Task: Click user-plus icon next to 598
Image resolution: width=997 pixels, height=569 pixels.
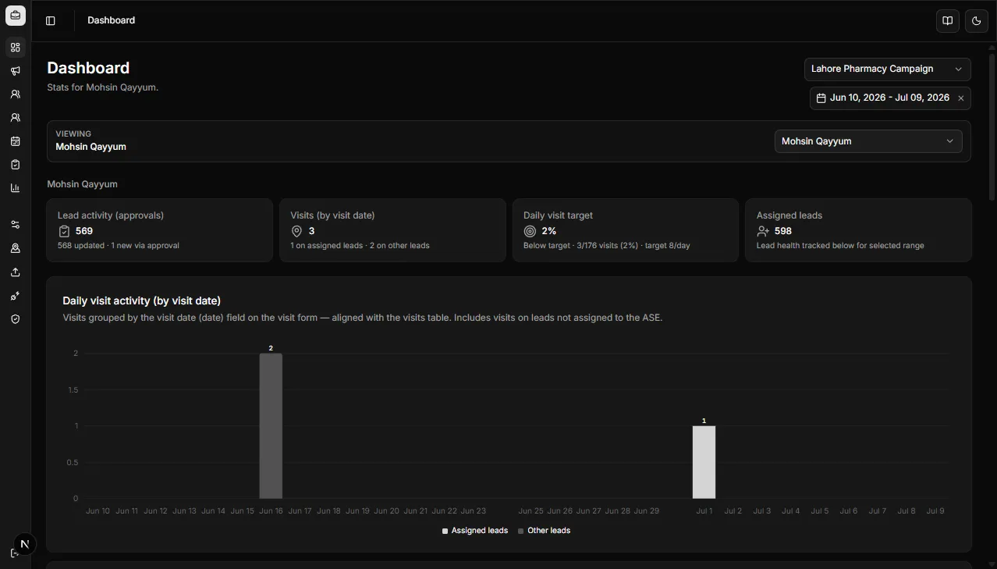Action: tap(763, 231)
